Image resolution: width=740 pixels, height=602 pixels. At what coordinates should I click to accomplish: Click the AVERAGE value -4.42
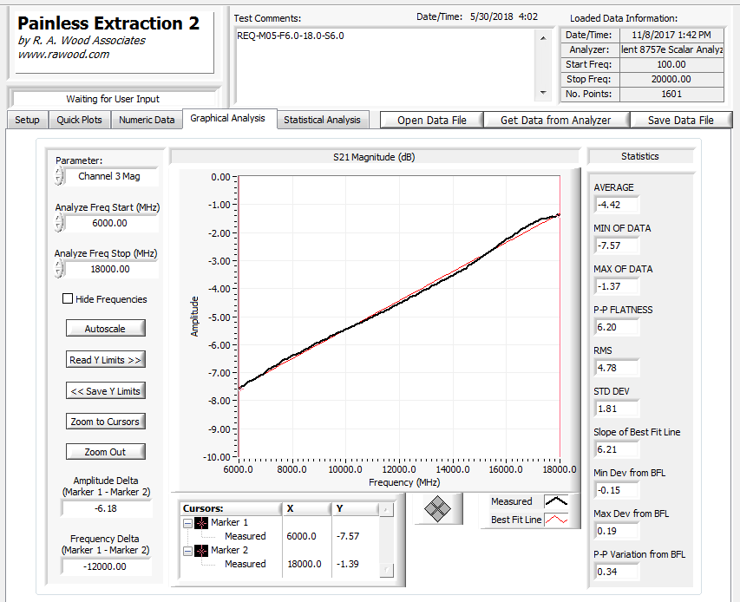pos(616,205)
